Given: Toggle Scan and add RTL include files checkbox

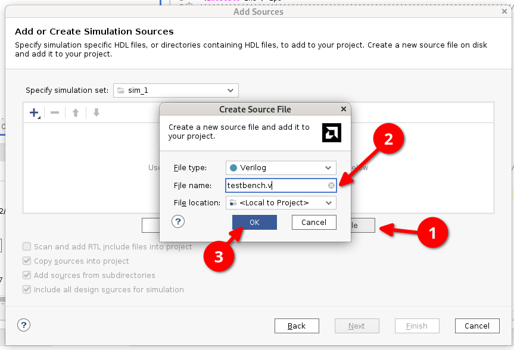Looking at the screenshot, I should click(x=27, y=246).
